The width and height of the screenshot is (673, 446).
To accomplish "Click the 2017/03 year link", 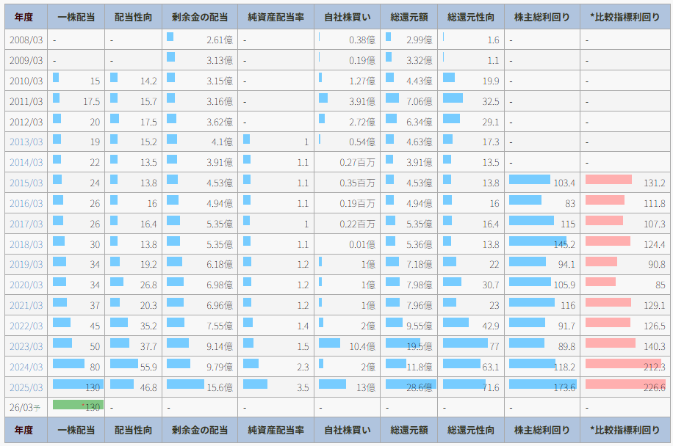I will [x=26, y=224].
